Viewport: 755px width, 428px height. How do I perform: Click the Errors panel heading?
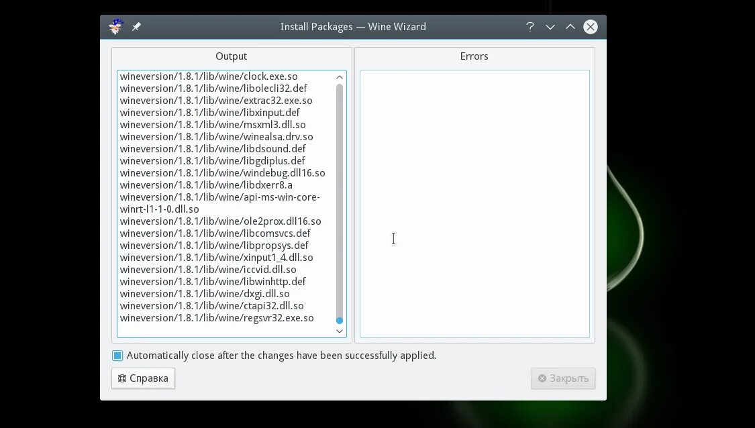point(474,56)
